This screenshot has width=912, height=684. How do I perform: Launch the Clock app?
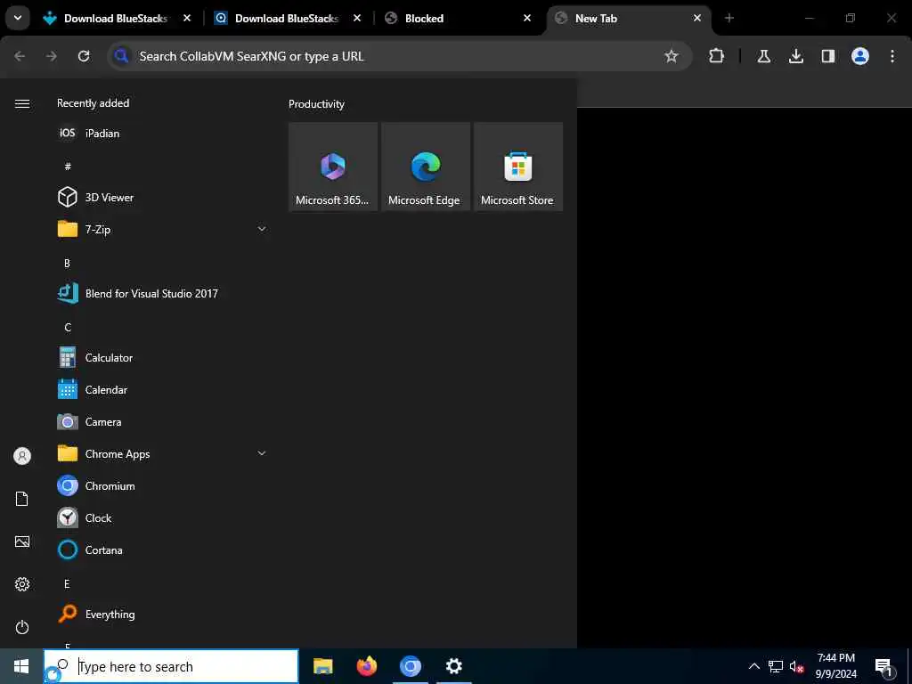(162, 517)
